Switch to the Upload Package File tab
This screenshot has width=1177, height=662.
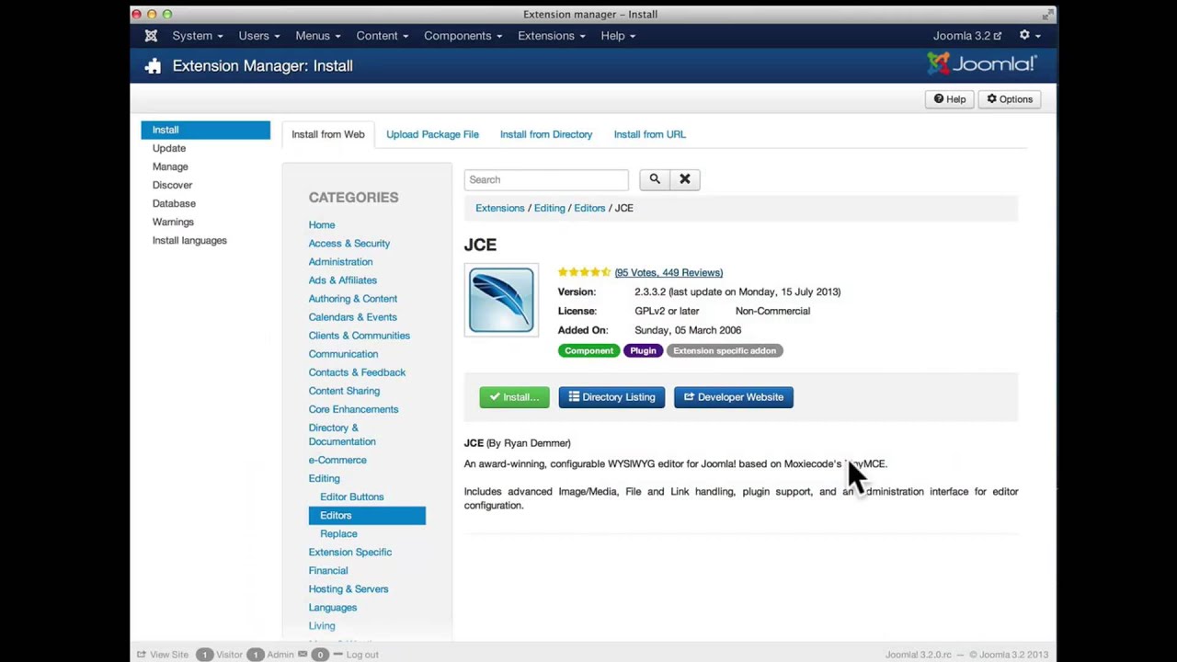(432, 134)
